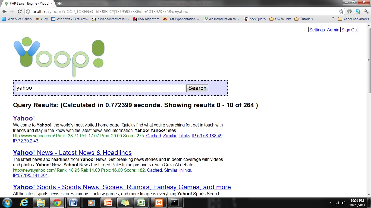Open Sticky Notes from taskbar
The width and height of the screenshot is (371, 208).
click(125, 203)
